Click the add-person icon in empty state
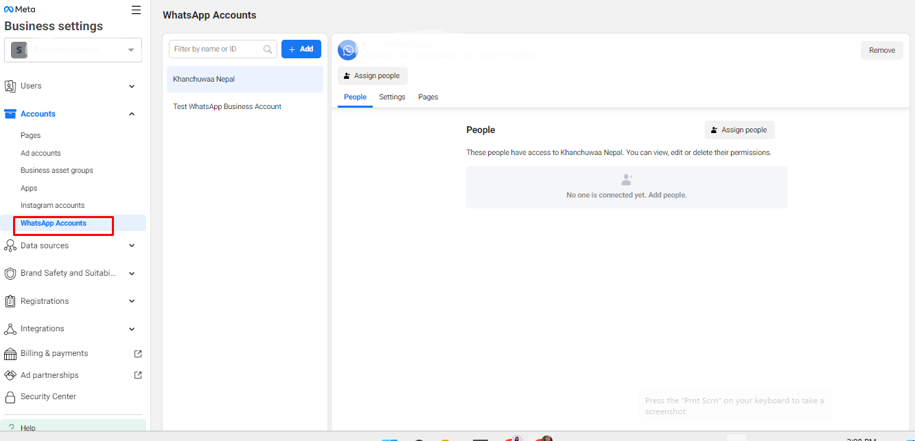Screen dimensions: 915x441 (x=627, y=180)
